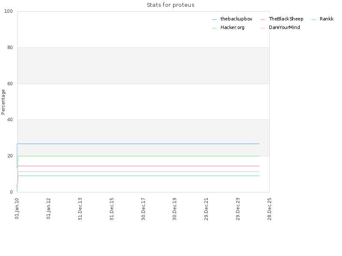Click the 80 y-axis tick label
342x256 pixels.
pos(10,47)
